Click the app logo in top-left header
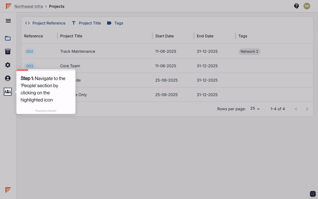The height and width of the screenshot is (199, 318). 9,6
